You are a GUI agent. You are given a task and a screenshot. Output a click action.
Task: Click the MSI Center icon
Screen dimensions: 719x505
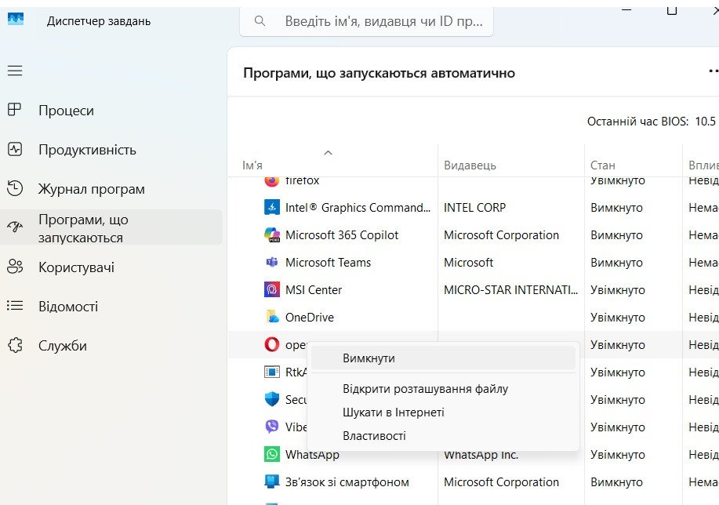coord(272,290)
